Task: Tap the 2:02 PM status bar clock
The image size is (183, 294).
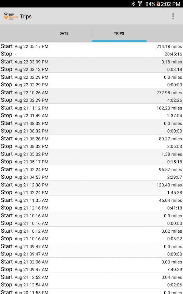Action: click(171, 4)
